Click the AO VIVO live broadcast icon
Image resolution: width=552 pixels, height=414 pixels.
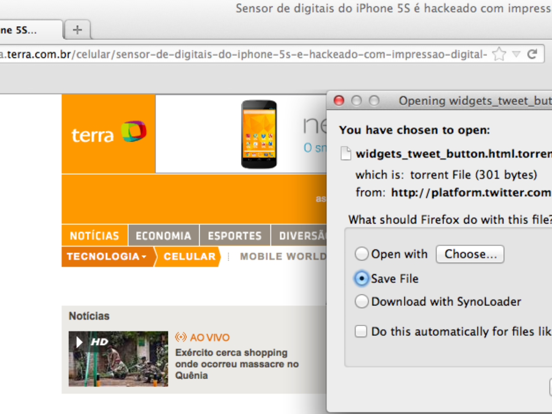(x=181, y=338)
